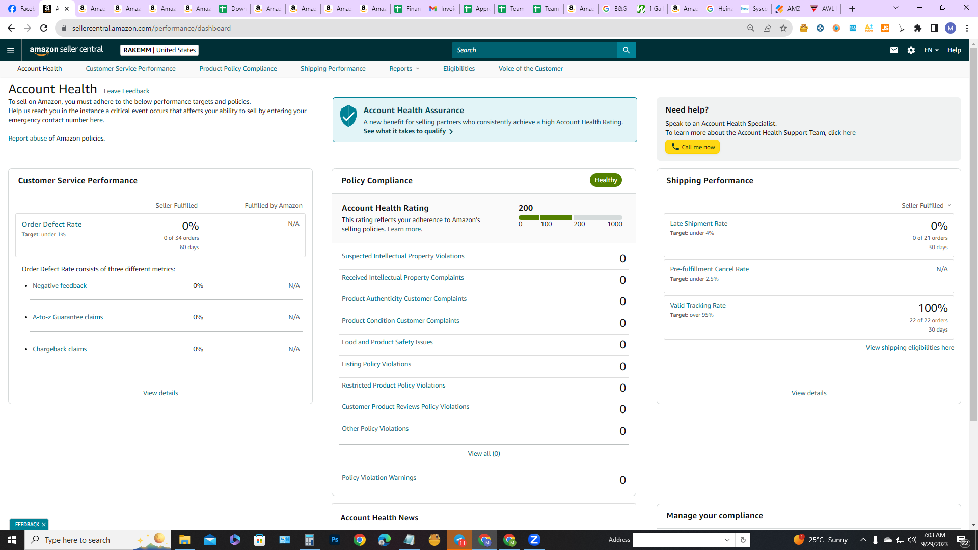Image resolution: width=978 pixels, height=550 pixels.
Task: Click the zoom magnifier in address bar
Action: (751, 28)
